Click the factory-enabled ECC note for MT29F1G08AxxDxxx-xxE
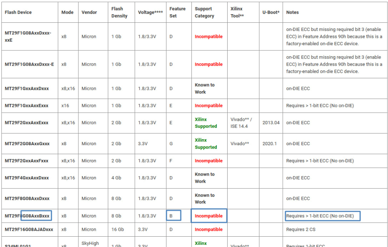 334,37
